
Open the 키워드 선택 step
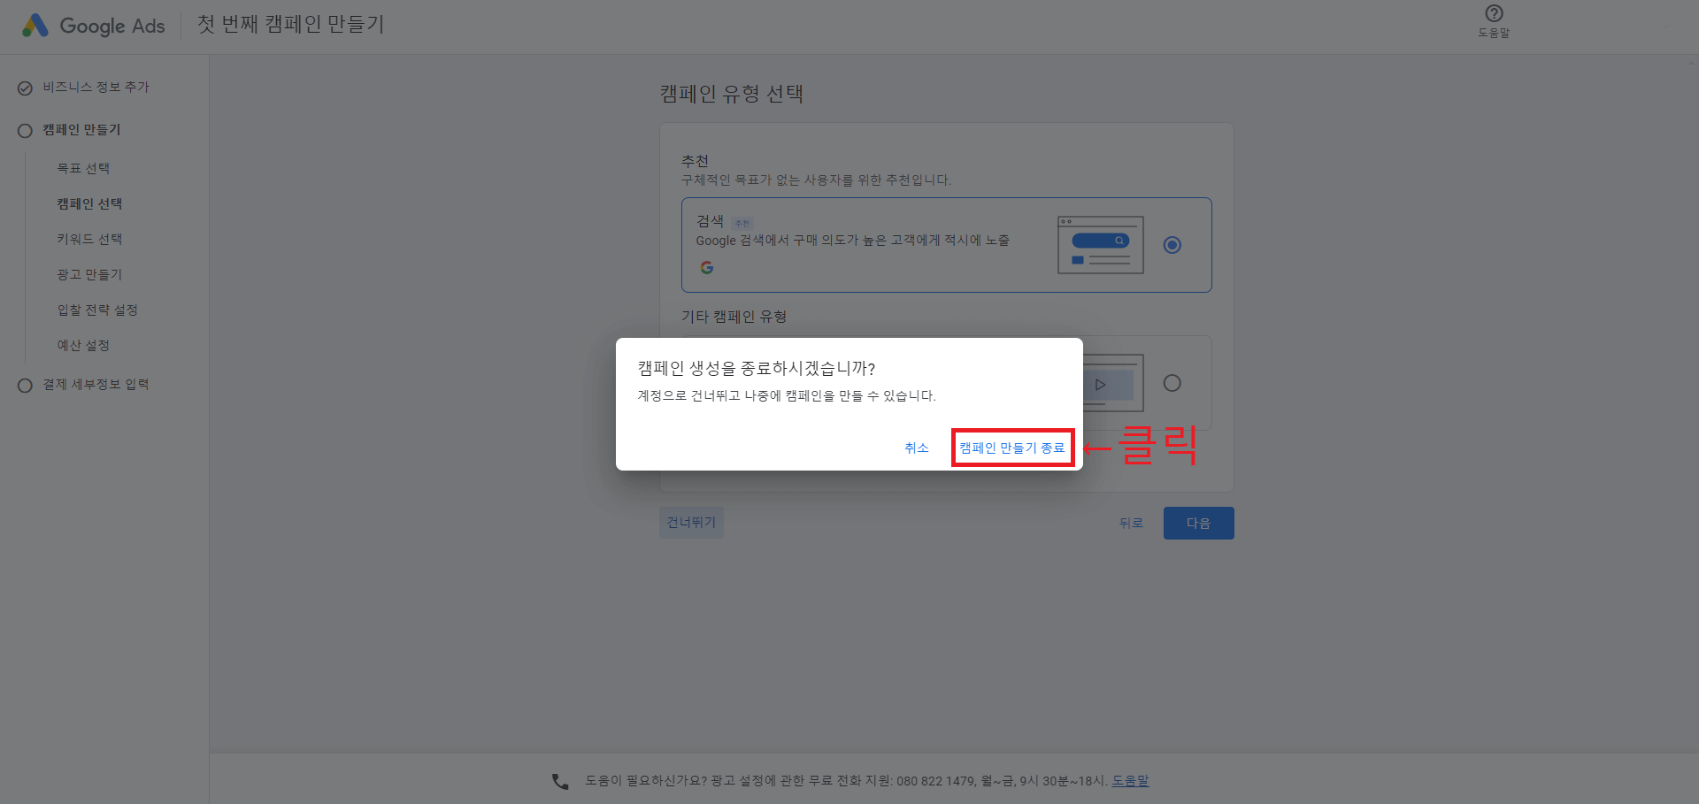89,239
